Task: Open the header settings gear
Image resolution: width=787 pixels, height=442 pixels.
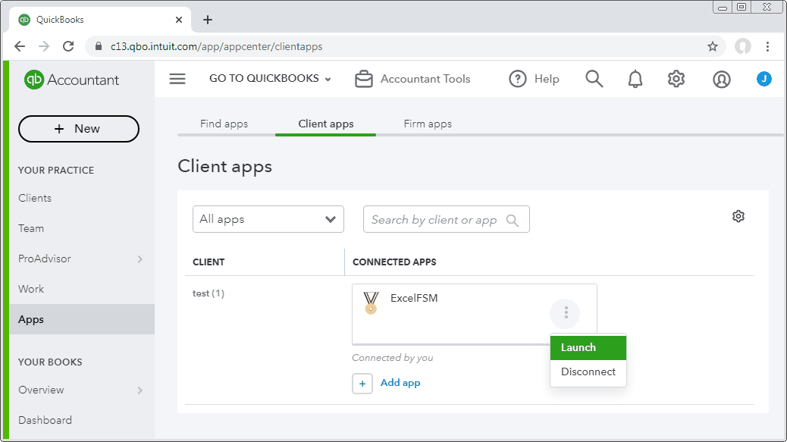Action: pyautogui.click(x=676, y=79)
